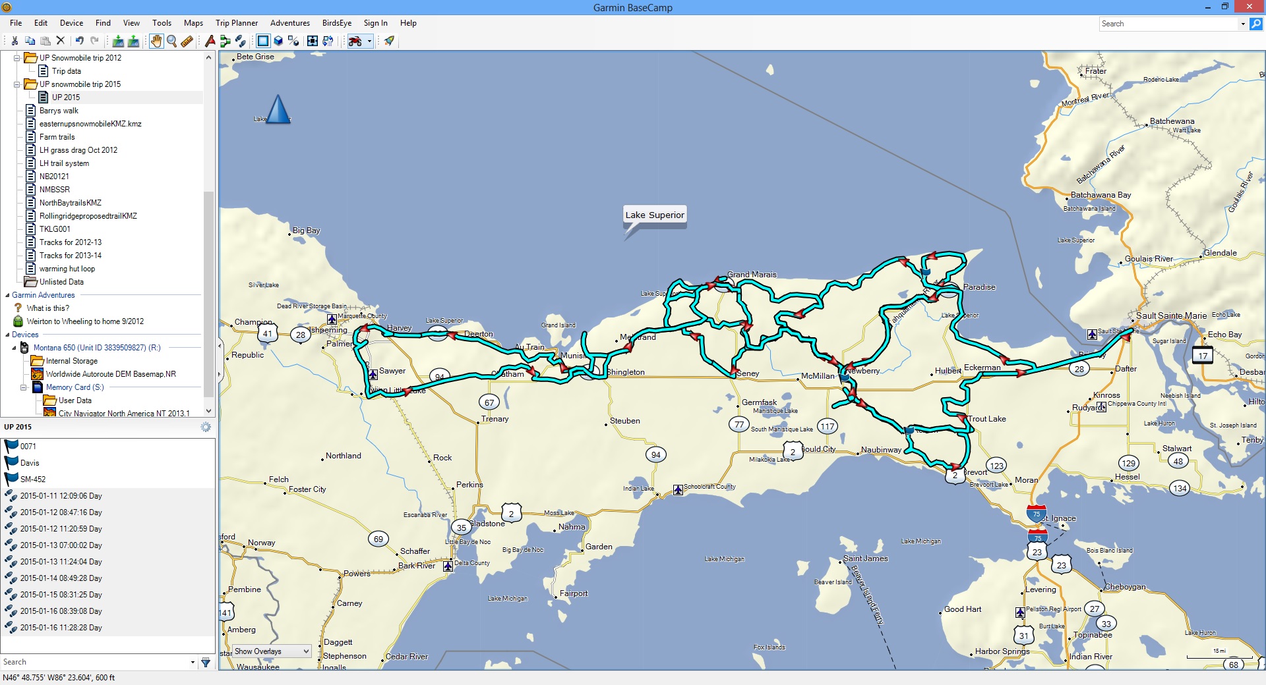Viewport: 1266px width, 685px height.
Task: Click the Sign In menu item
Action: coord(376,22)
